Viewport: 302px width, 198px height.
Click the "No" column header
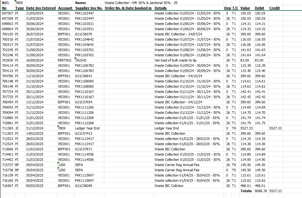(4, 8)
